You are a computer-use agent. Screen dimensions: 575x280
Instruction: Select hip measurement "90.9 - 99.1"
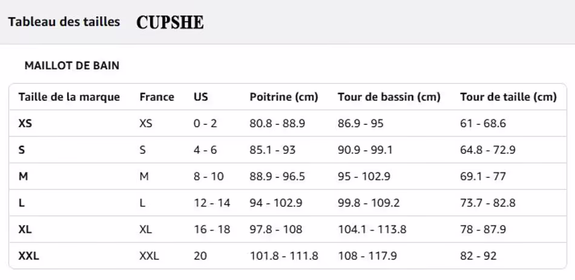pos(365,150)
